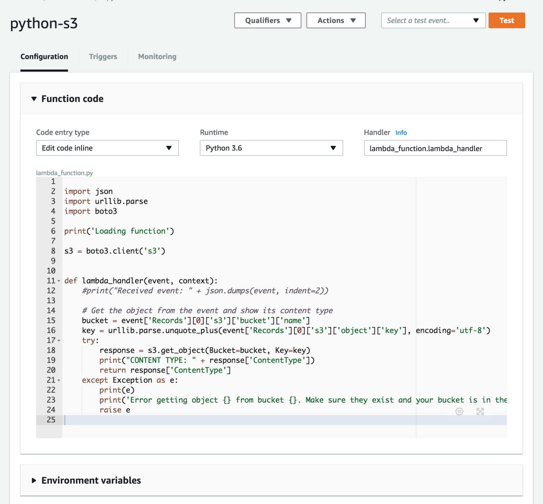
Task: Open the Qualifiers dropdown
Action: pyautogui.click(x=268, y=21)
